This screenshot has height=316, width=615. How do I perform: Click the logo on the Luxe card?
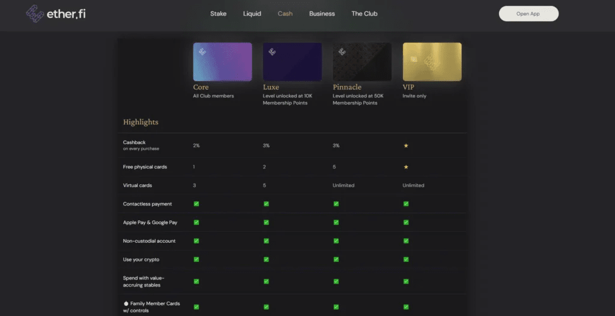click(x=272, y=52)
